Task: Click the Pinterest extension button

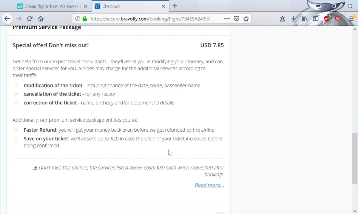Action: [337, 19]
